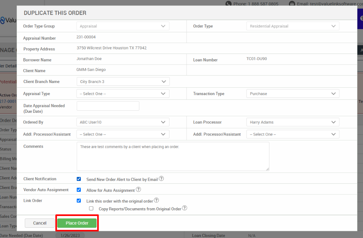Enable Copy Reports/Documents from Original Order
This screenshot has height=238, width=363.
[x=91, y=209]
